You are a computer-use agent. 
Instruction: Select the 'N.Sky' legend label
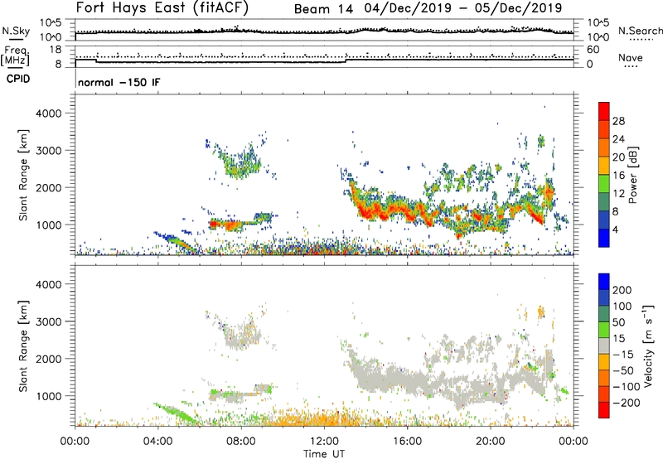pyautogui.click(x=16, y=31)
